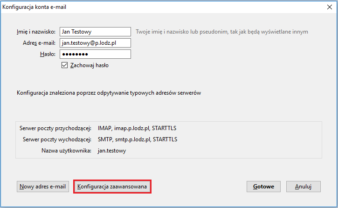The height and width of the screenshot is (208, 338).
Task: Click the Imię i nazwisko input field
Action: coord(95,32)
